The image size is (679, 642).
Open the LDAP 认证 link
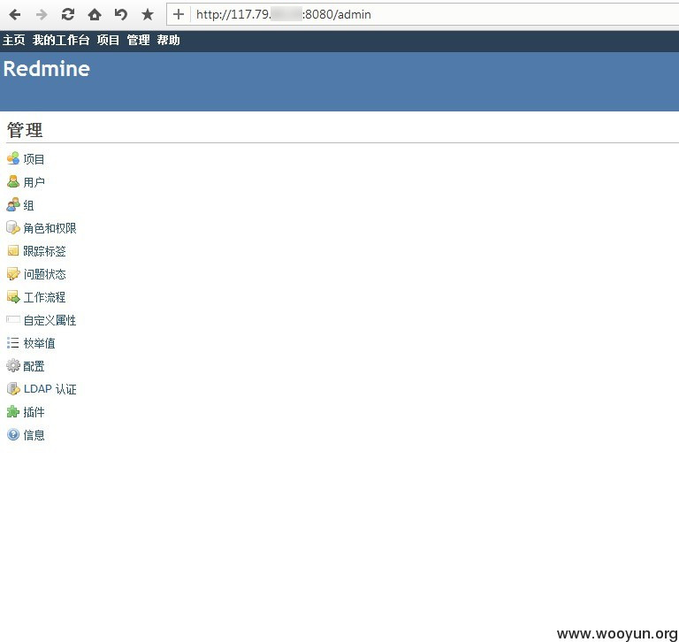[x=50, y=389]
